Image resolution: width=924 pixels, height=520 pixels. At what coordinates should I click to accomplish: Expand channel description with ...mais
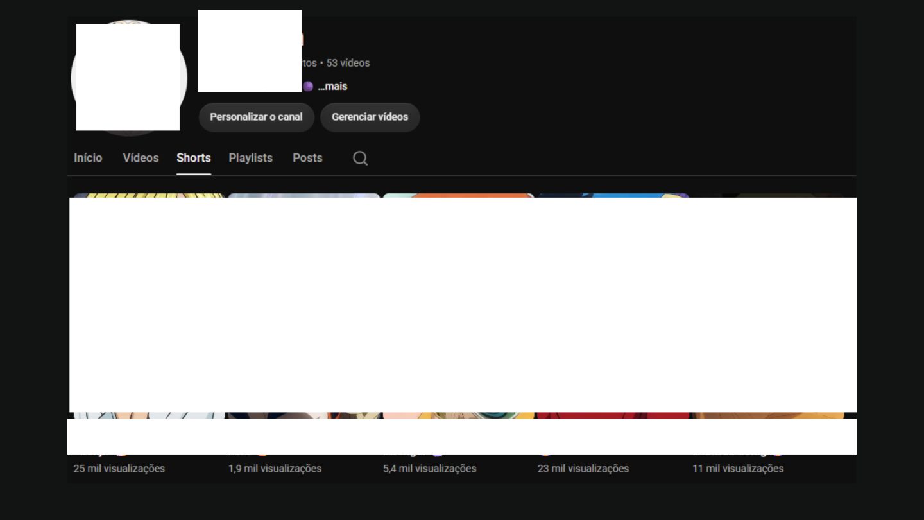[332, 87]
